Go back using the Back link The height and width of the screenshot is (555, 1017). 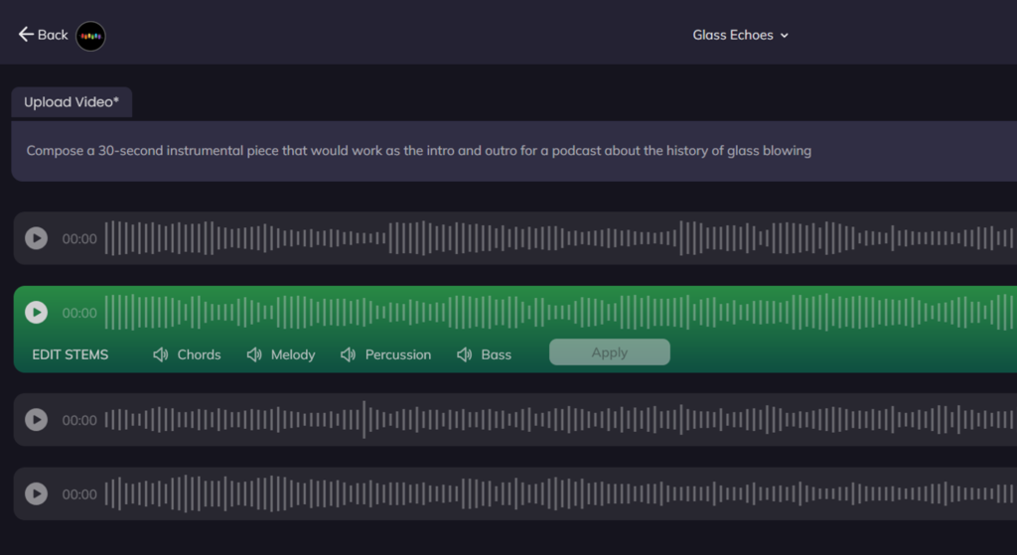click(53, 35)
